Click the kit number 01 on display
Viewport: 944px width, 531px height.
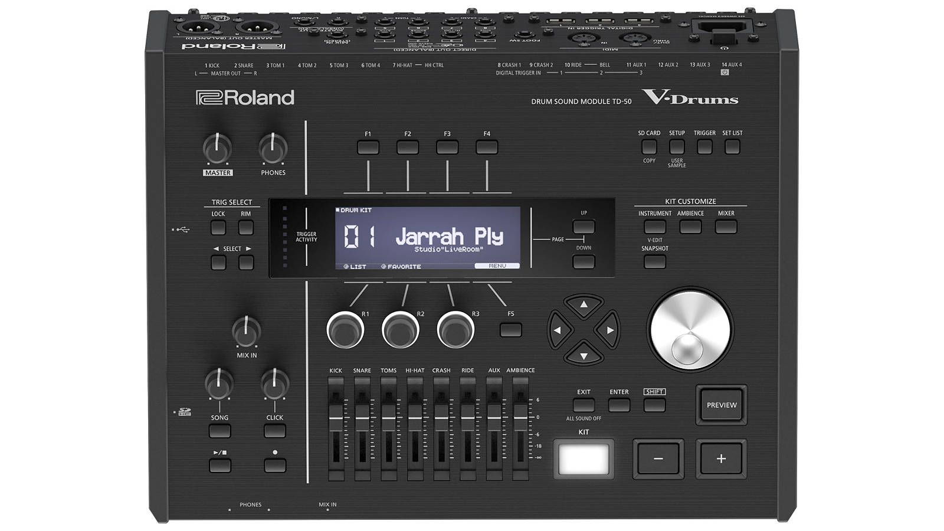pyautogui.click(x=359, y=237)
